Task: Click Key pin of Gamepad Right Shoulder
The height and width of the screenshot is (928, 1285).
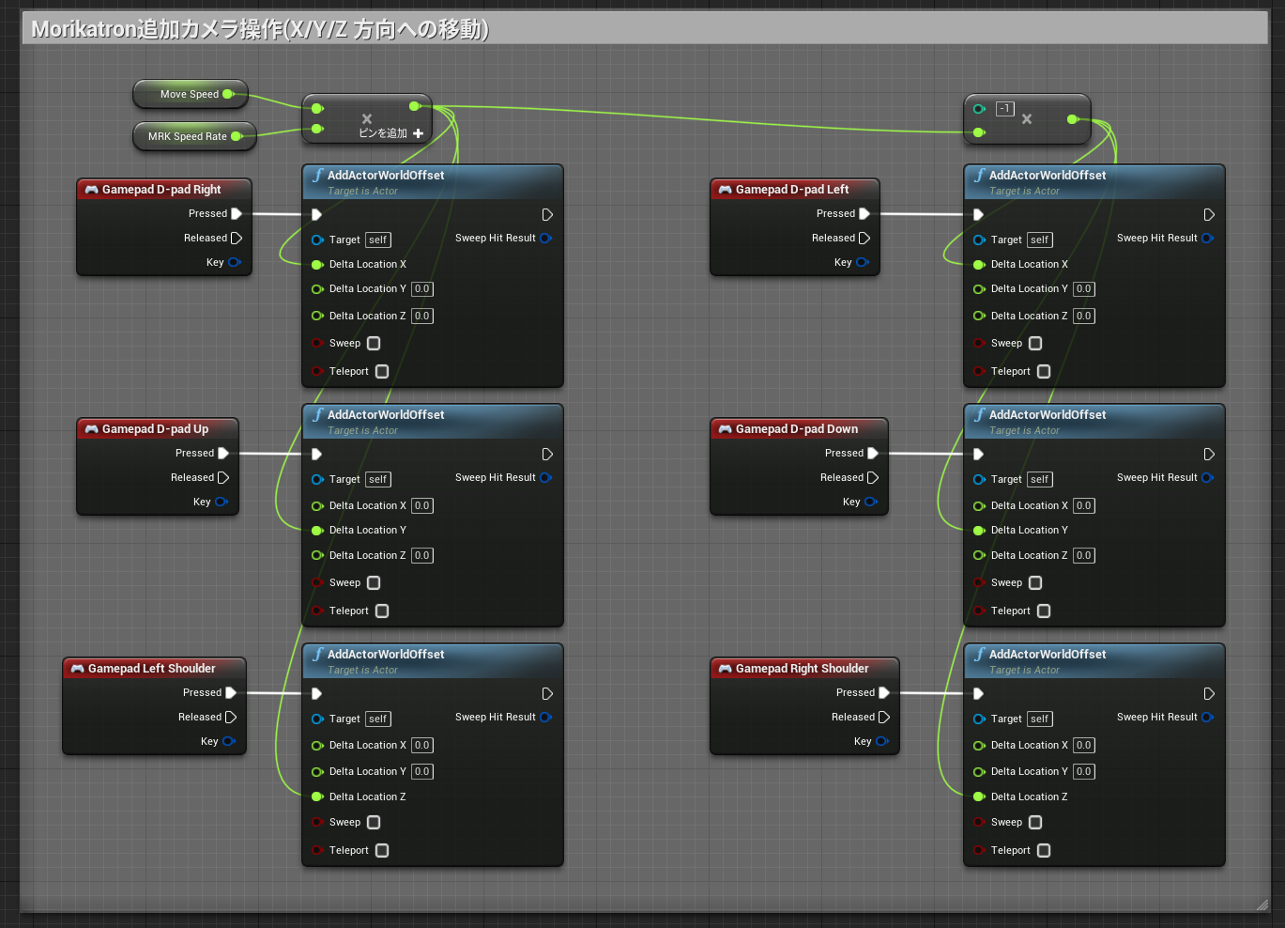Action: click(x=881, y=741)
